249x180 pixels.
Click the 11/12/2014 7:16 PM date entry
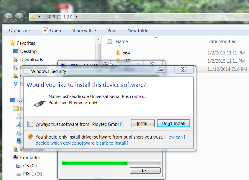227,69
